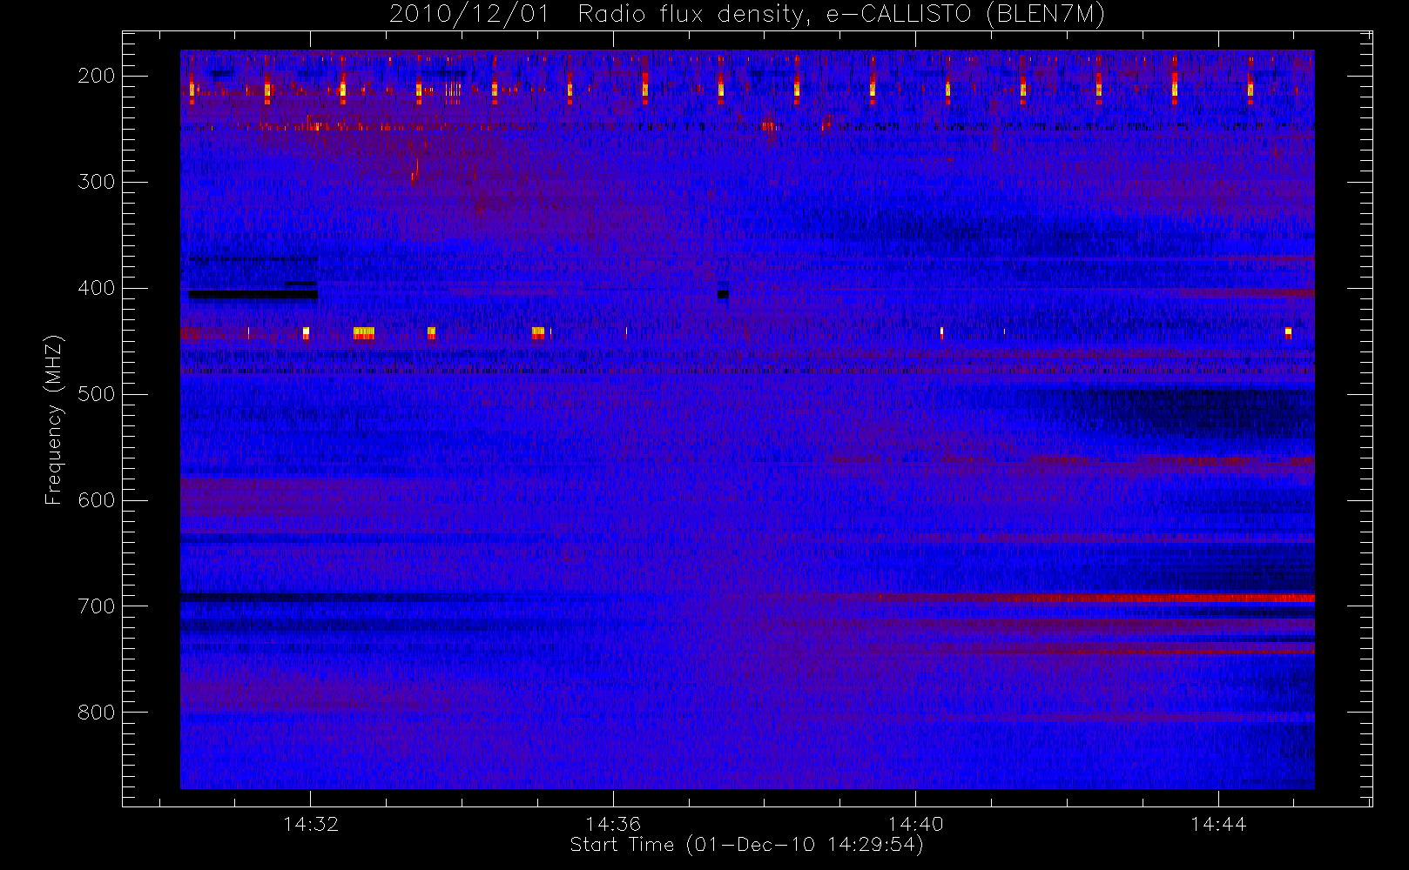Click the 14:44 time tick label
Viewport: 1409px width, 870px height.
1218,824
